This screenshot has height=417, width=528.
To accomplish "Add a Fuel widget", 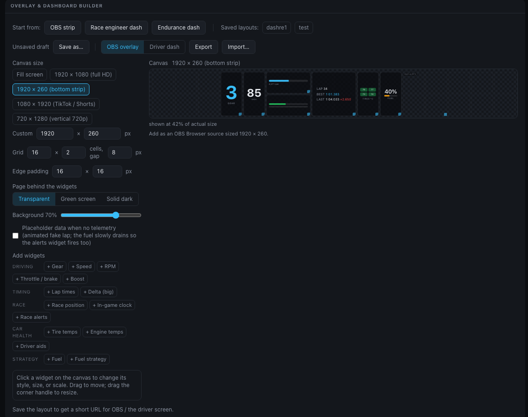I will pos(54,359).
